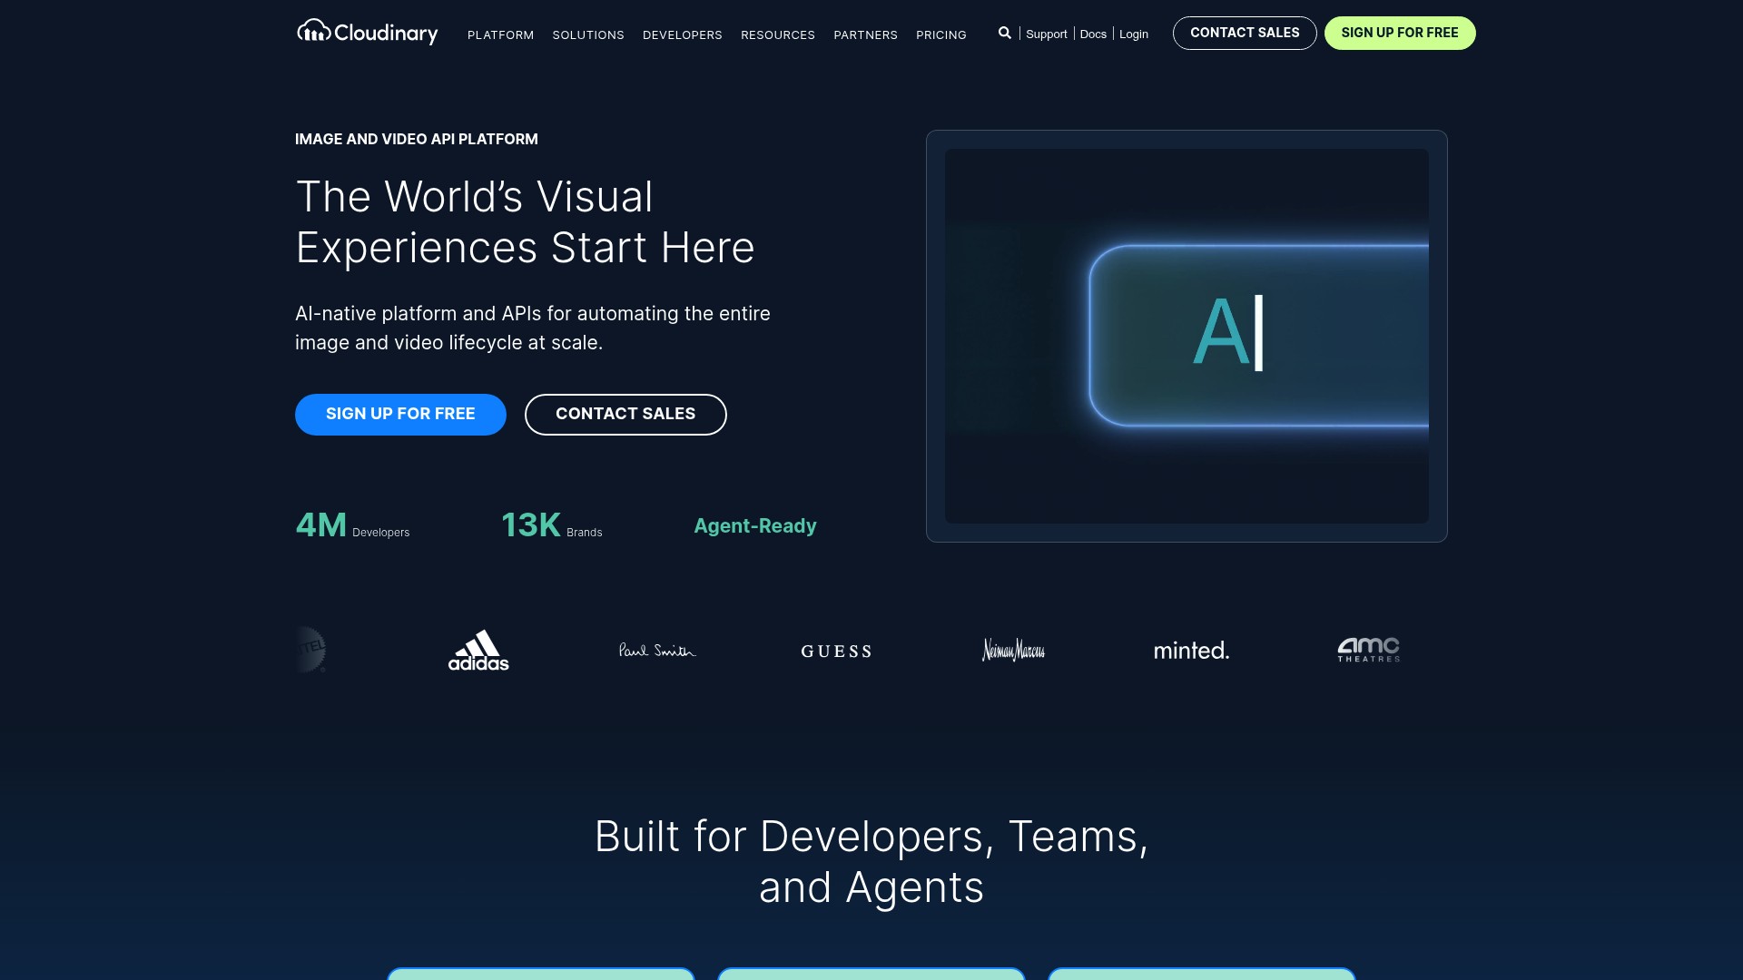Click the 13K Brands stat
This screenshot has height=980, width=1743.
tap(551, 525)
